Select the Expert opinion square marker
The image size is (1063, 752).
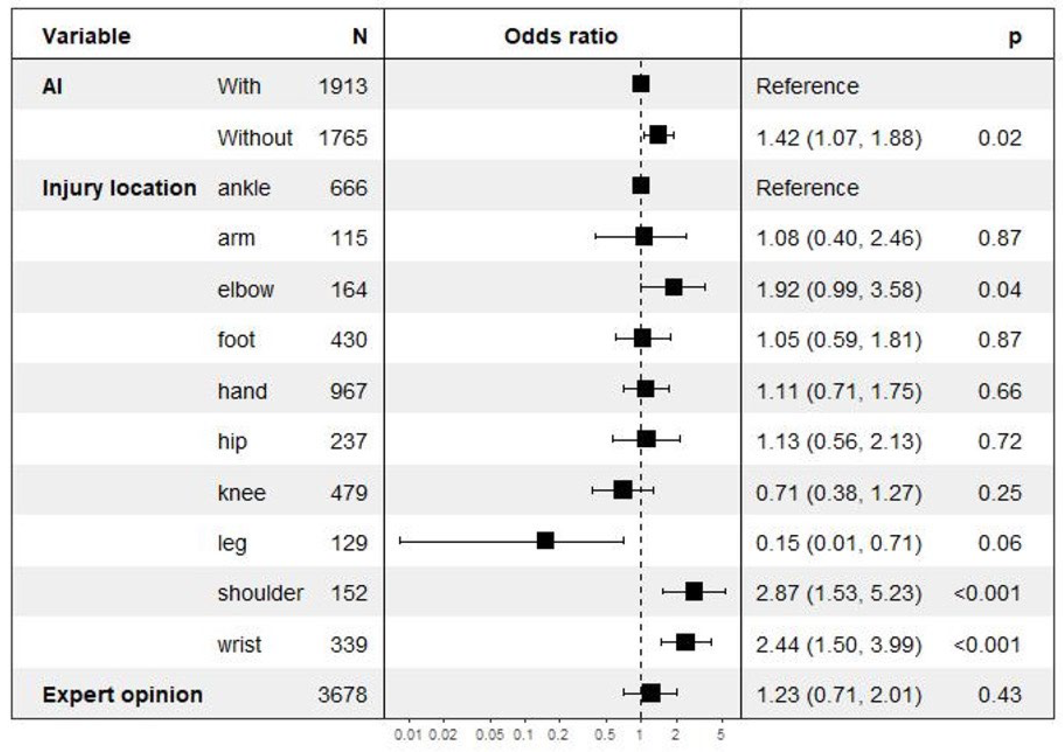tap(651, 693)
